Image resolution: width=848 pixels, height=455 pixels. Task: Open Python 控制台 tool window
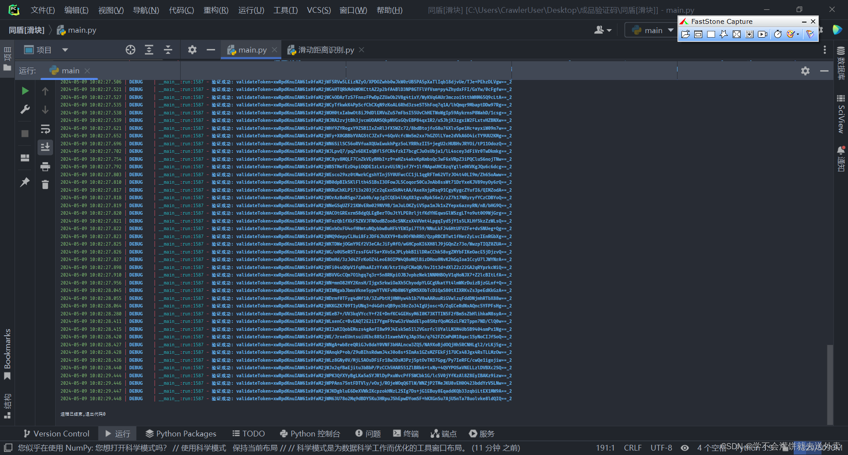pos(310,434)
